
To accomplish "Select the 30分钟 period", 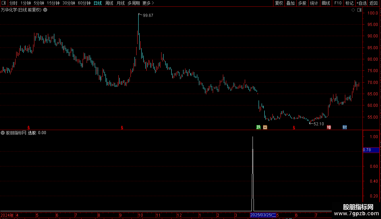I will pyautogui.click(x=69, y=3).
